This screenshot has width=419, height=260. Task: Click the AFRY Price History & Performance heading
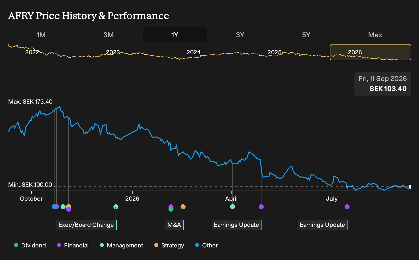(x=89, y=16)
